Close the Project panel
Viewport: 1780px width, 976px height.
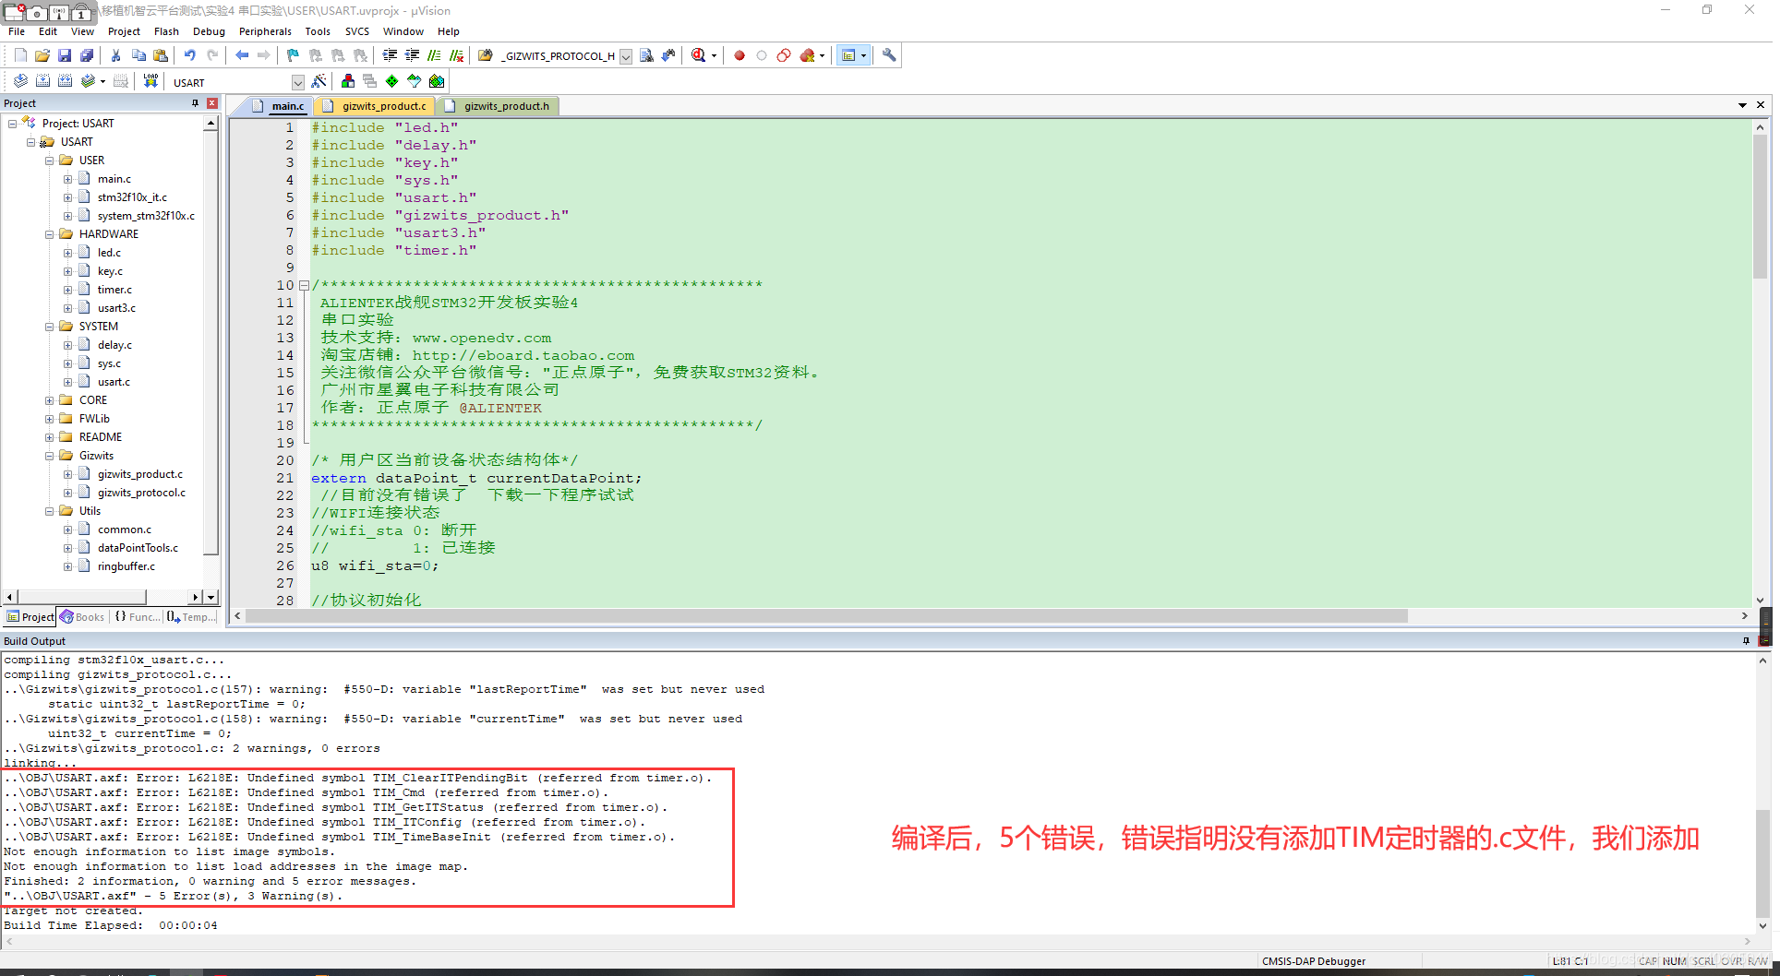[x=212, y=103]
